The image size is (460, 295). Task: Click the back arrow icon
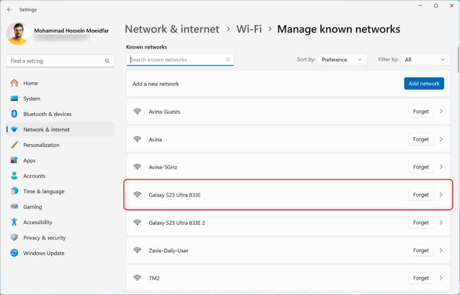coord(9,10)
